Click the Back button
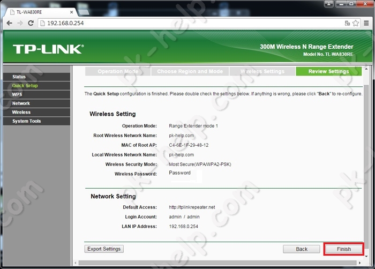This screenshot has height=269, width=375. [301, 249]
